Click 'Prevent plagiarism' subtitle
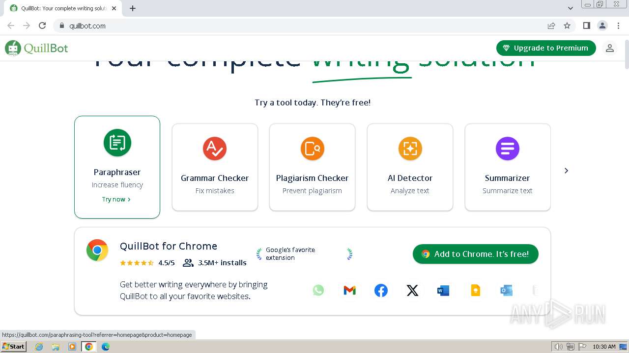Screen dimensions: 629x353 312,191
